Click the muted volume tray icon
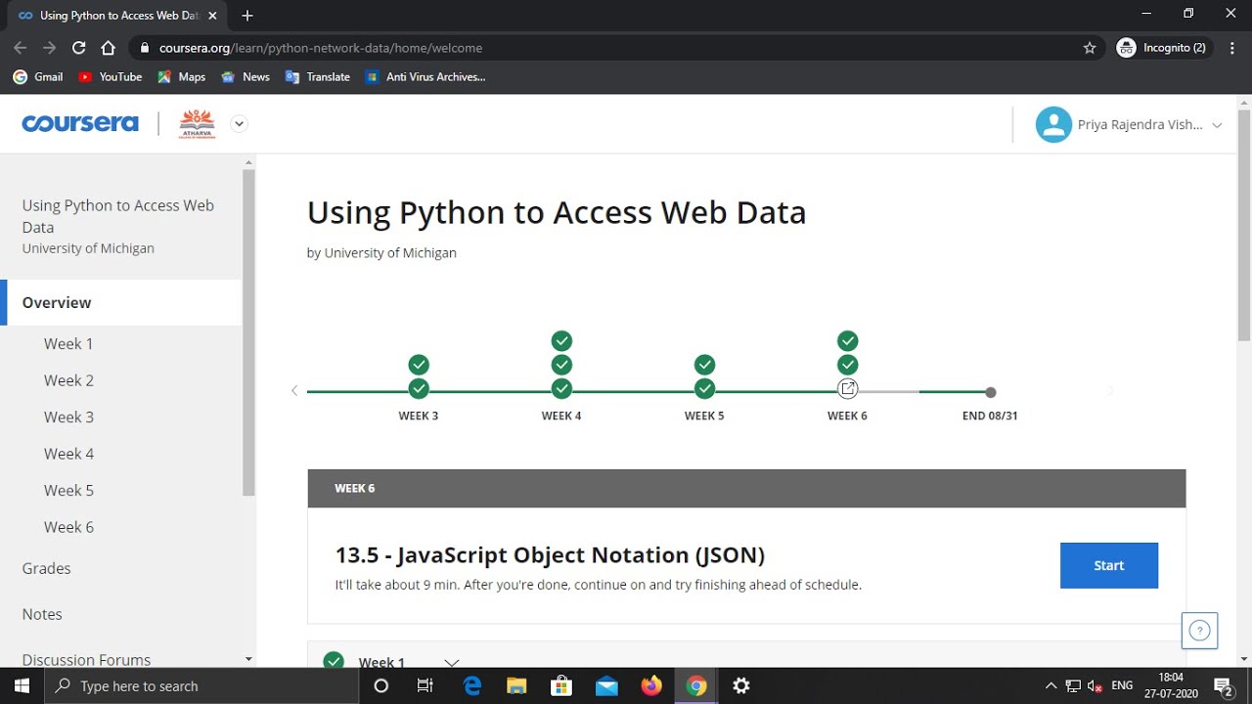 (x=1095, y=685)
